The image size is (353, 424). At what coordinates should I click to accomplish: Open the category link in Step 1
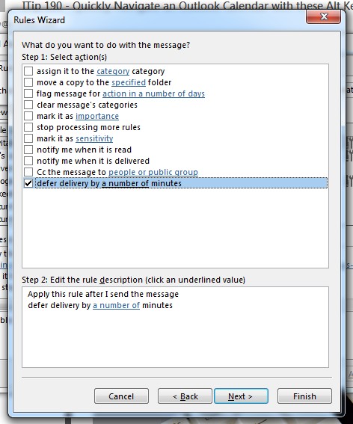click(x=113, y=71)
